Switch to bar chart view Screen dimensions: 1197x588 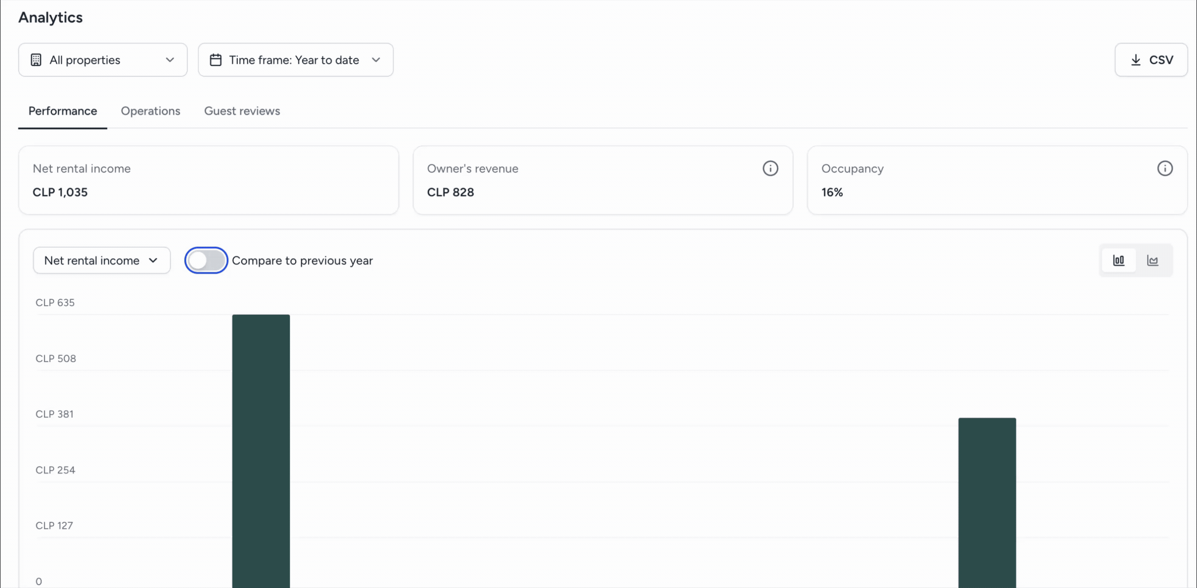pyautogui.click(x=1119, y=260)
